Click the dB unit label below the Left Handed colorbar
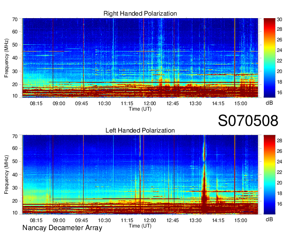Screen dimensions: 287x233 coord(269,219)
